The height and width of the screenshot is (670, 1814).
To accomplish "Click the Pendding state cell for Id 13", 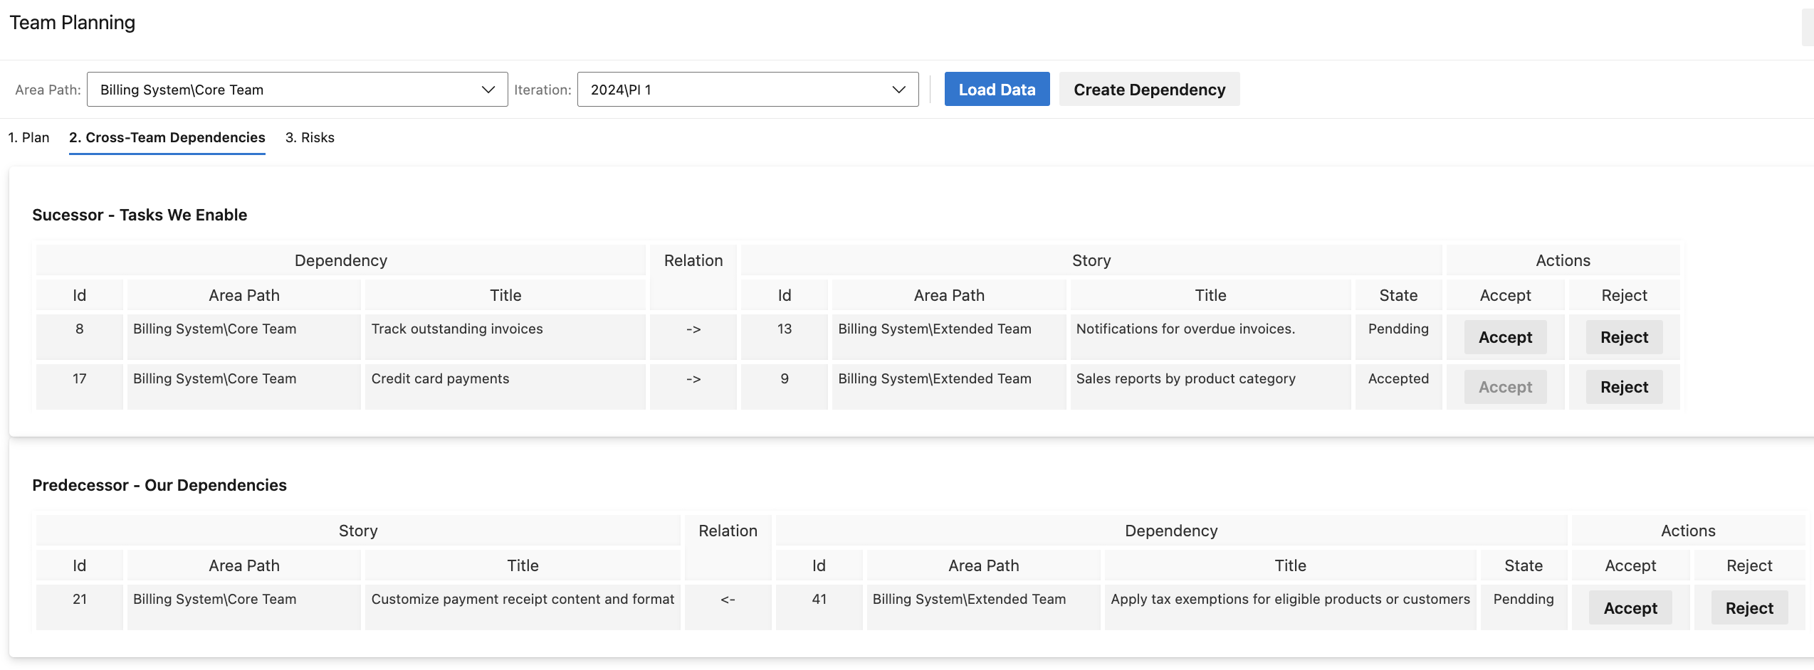I will (x=1397, y=329).
